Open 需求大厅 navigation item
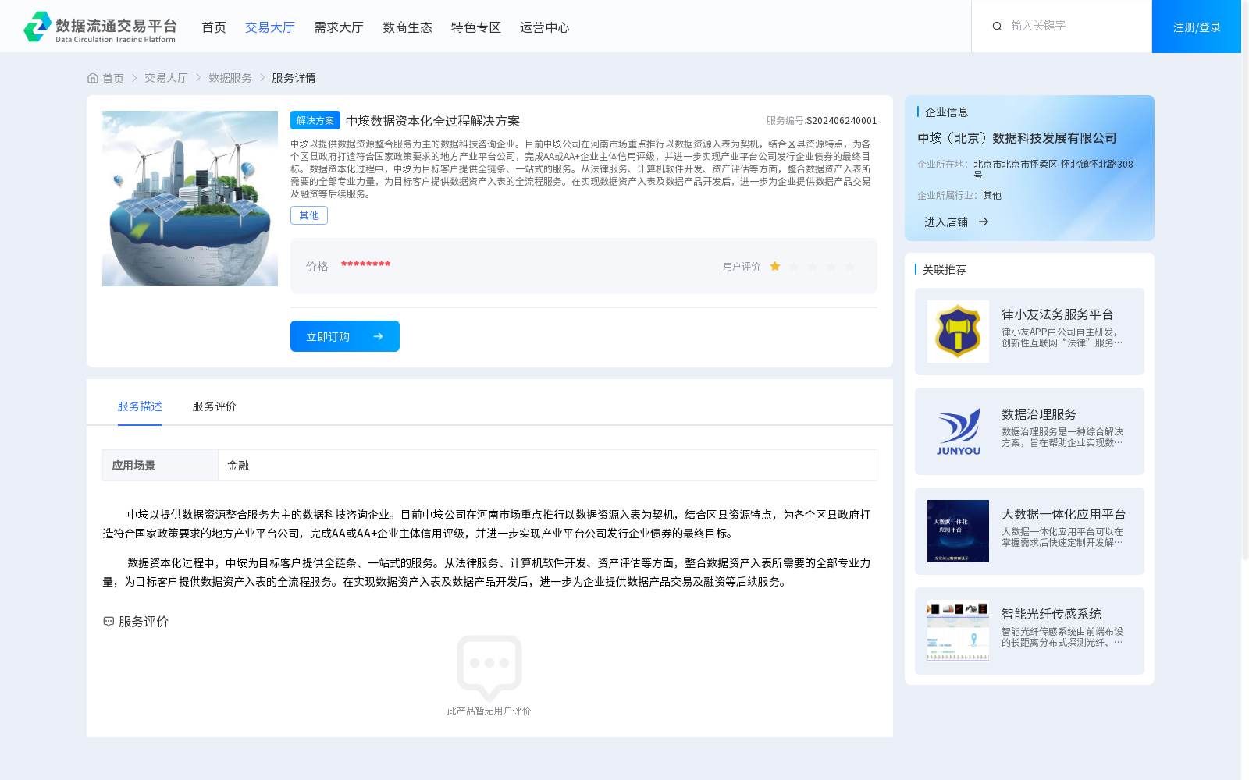Image resolution: width=1249 pixels, height=780 pixels. tap(339, 27)
